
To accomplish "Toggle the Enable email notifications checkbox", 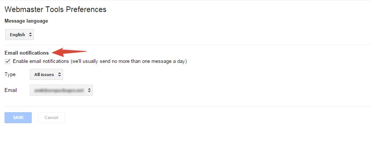I will 8,61.
